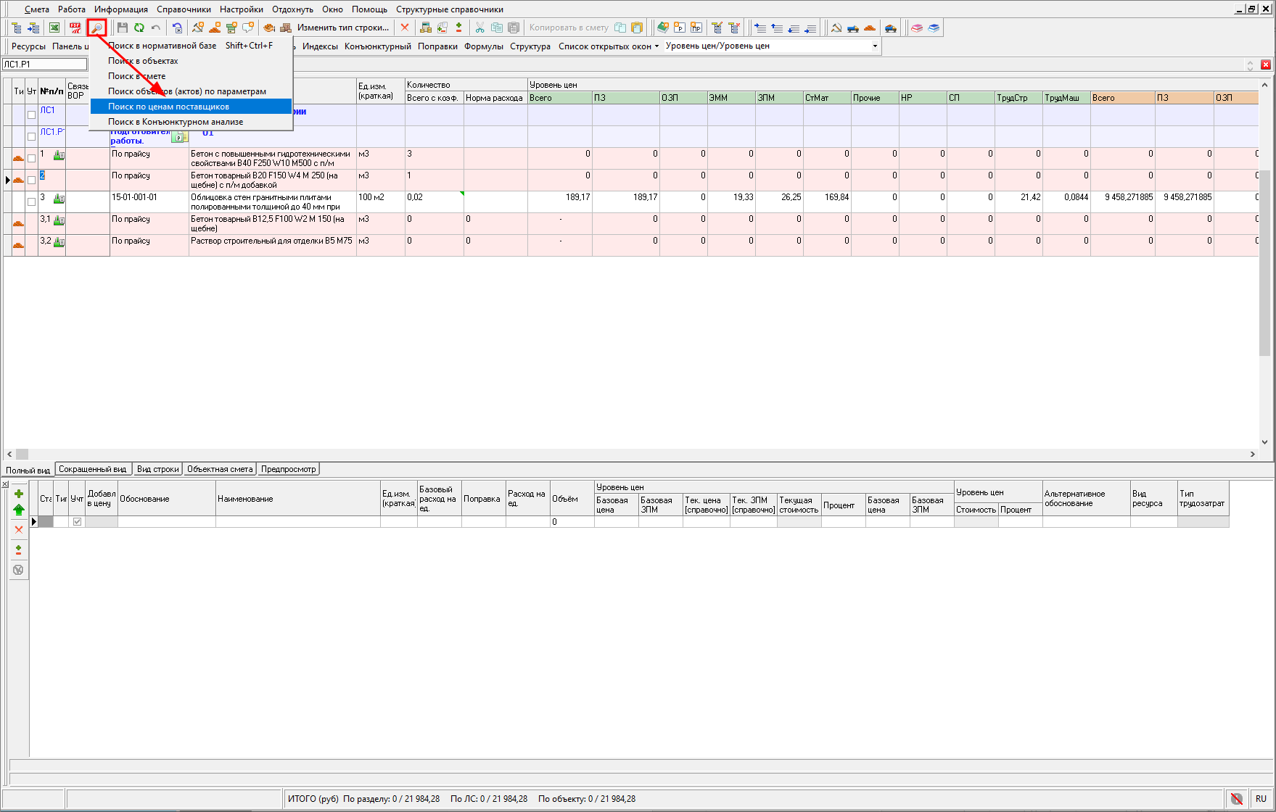
Task: Add resource with green plus icon
Action: 19,494
